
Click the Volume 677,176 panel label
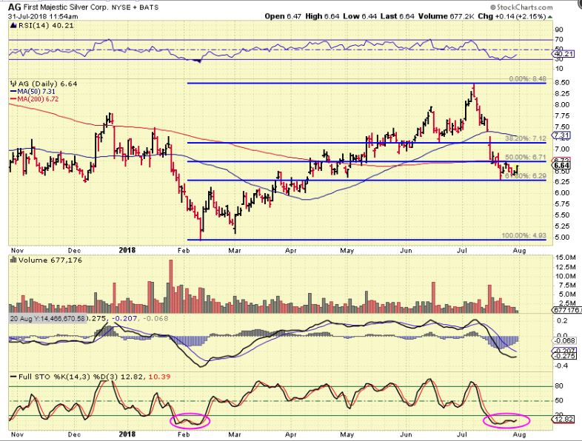(x=50, y=260)
